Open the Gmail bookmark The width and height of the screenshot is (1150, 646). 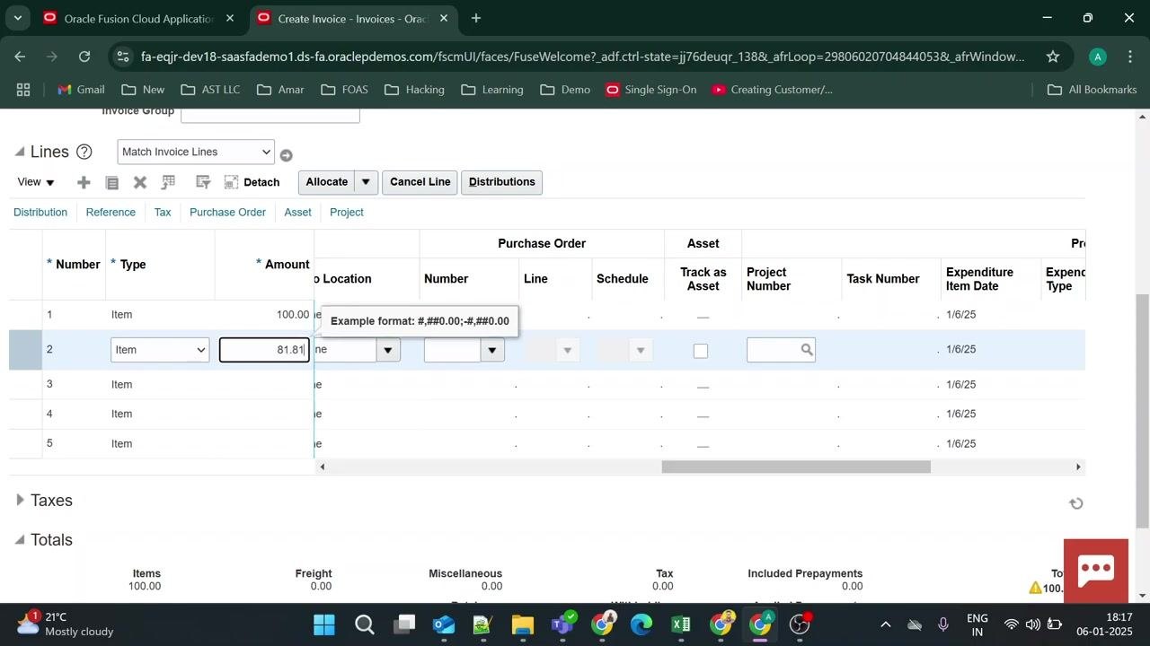pos(81,90)
